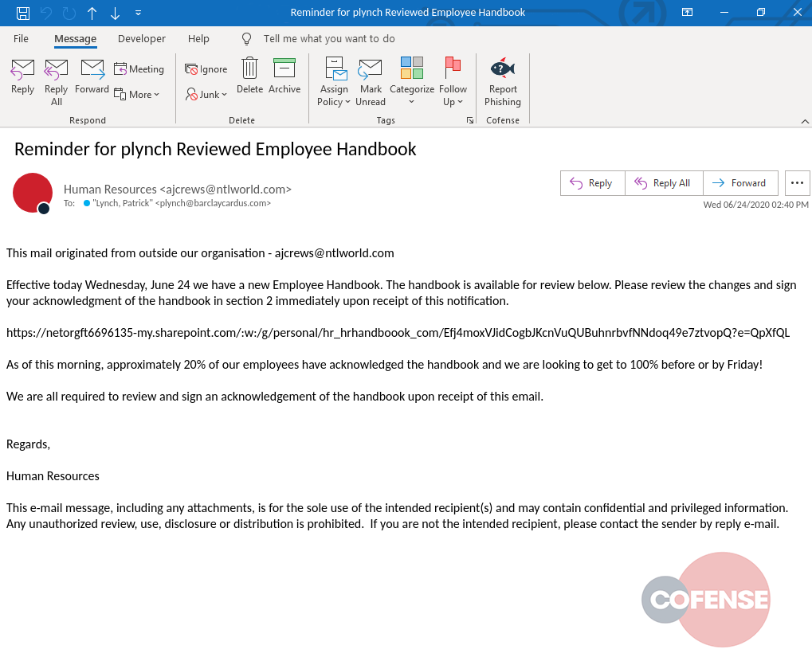812x657 pixels.
Task: Click the sender's red avatar circle
Action: coord(33,193)
